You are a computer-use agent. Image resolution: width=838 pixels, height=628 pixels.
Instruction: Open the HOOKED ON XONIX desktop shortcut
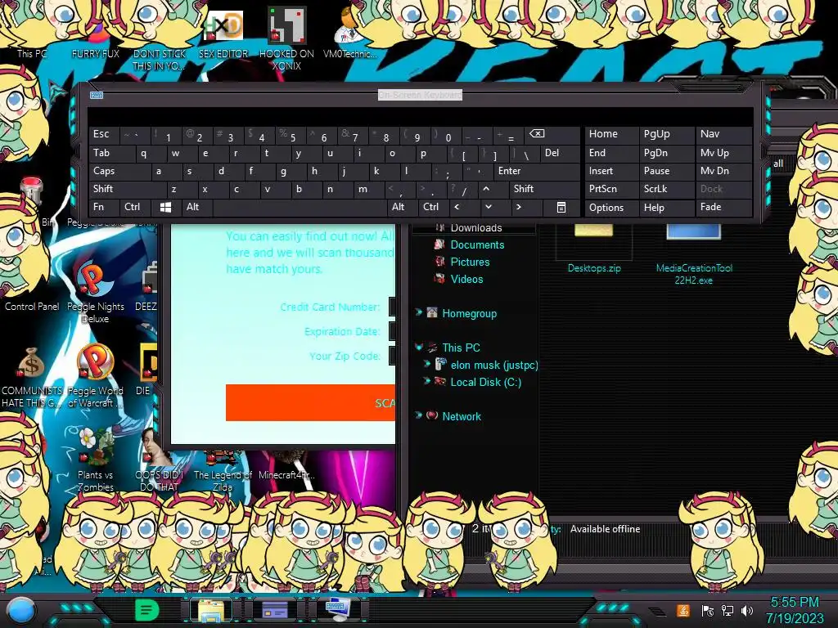(x=286, y=38)
